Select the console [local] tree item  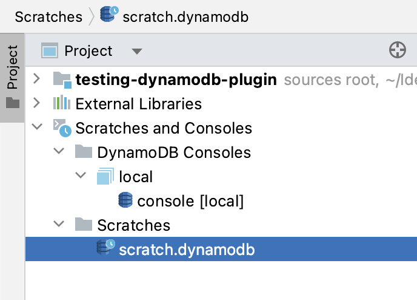coord(190,200)
